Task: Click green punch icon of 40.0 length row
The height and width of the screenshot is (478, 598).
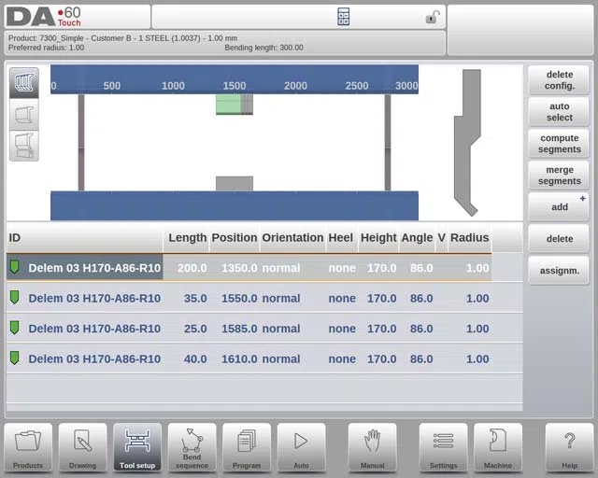Action: click(x=15, y=358)
